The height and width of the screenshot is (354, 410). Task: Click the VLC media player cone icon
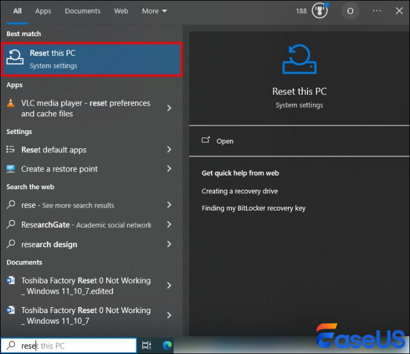click(11, 103)
